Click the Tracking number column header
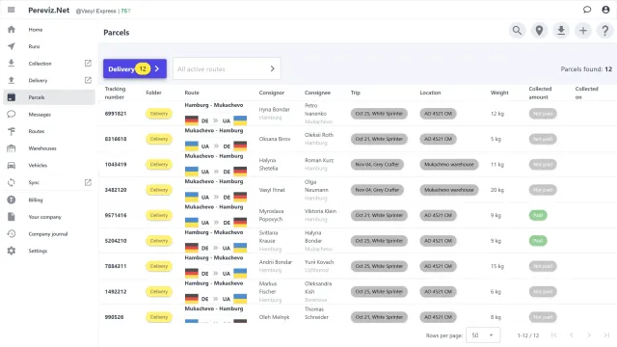 point(115,93)
